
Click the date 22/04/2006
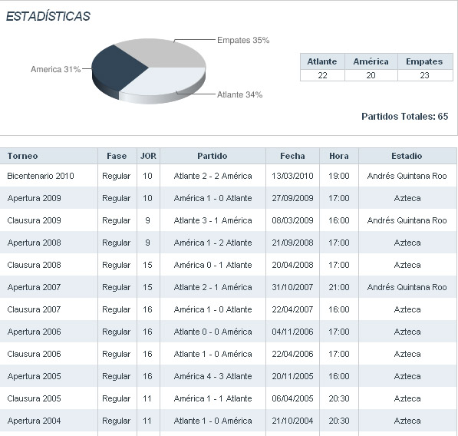292,354
